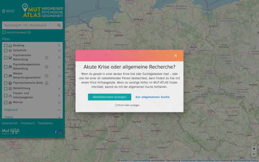Open Humanitarian OpenStreetMap Team link
Viewport: 259px width, 162px height.
201,160
